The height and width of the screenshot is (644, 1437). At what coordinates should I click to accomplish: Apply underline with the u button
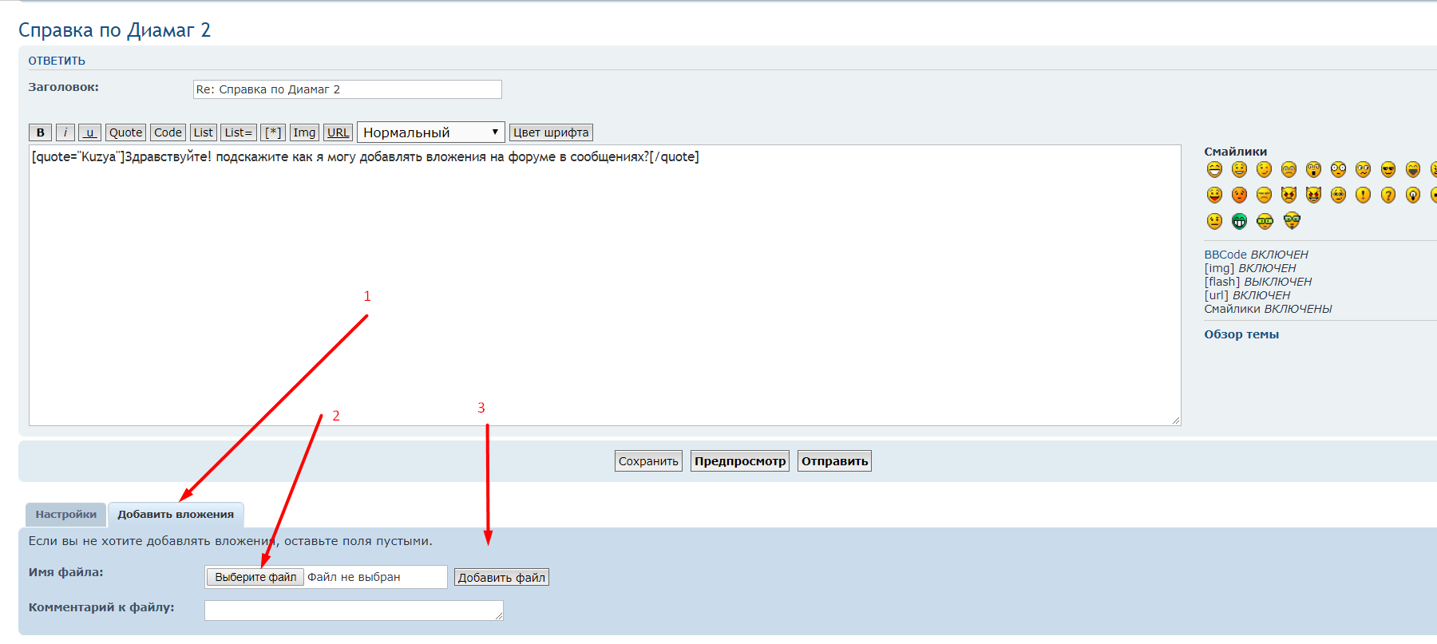[89, 132]
